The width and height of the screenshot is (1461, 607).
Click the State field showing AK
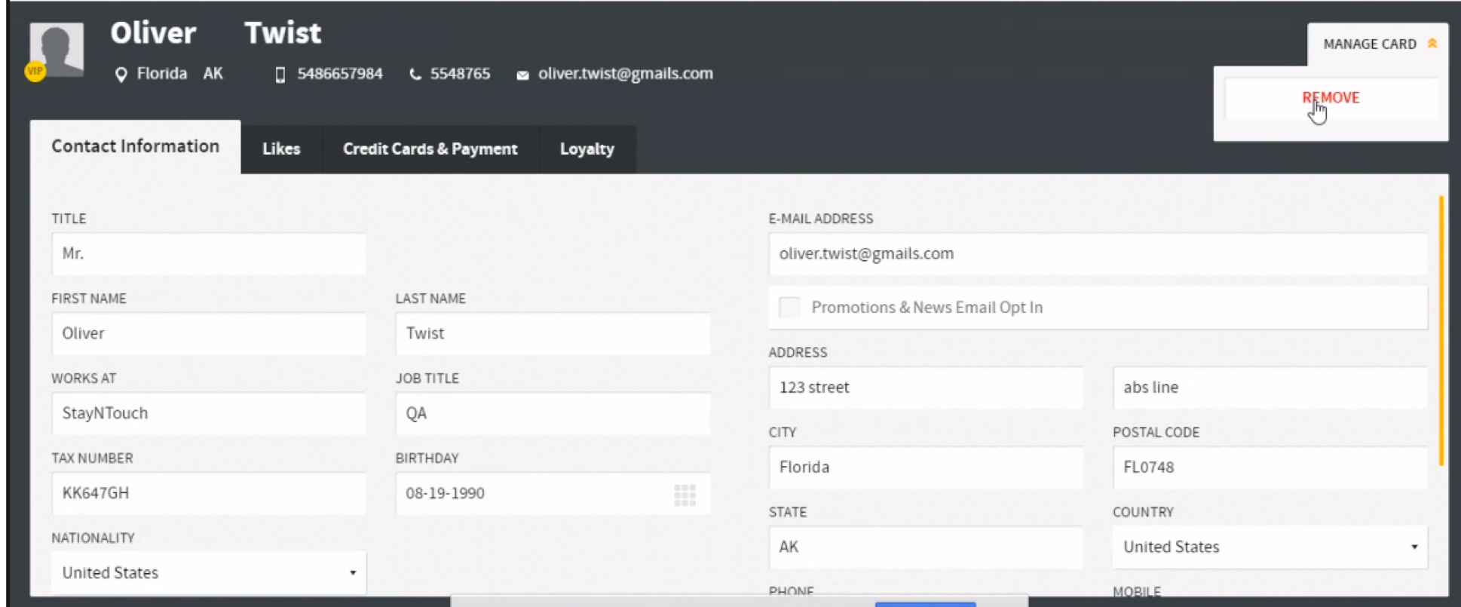(926, 547)
